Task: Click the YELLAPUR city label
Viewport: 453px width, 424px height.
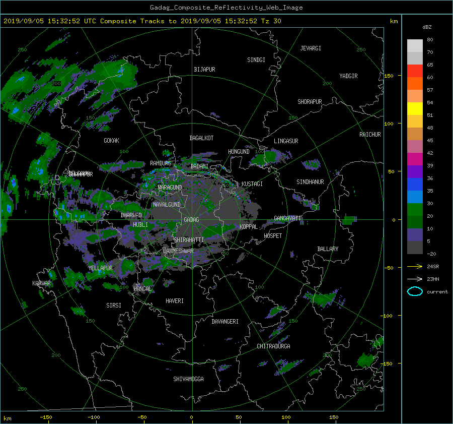Action: (100, 268)
